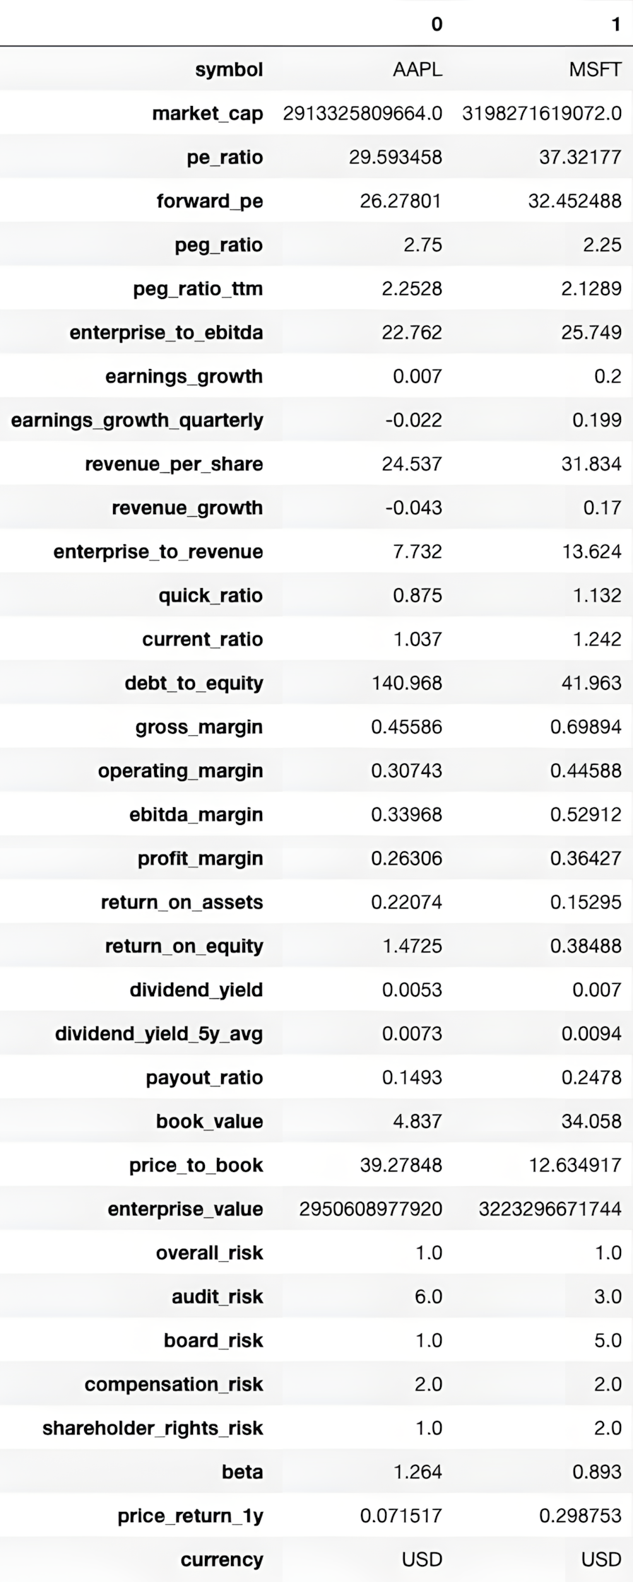Click the value 1.4725
The height and width of the screenshot is (1582, 633).
click(412, 947)
